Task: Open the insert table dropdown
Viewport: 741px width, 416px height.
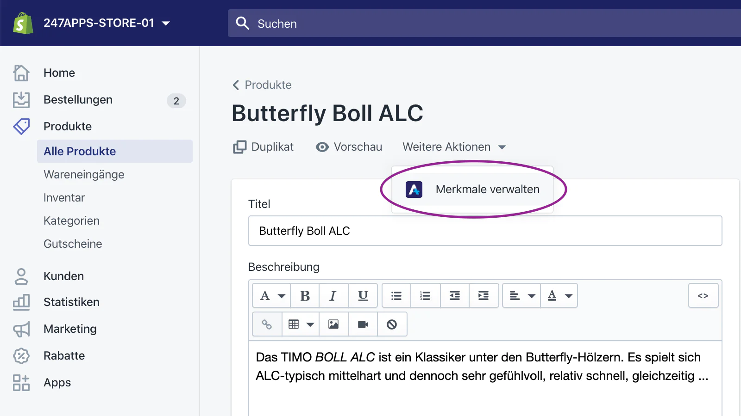Action: (301, 324)
